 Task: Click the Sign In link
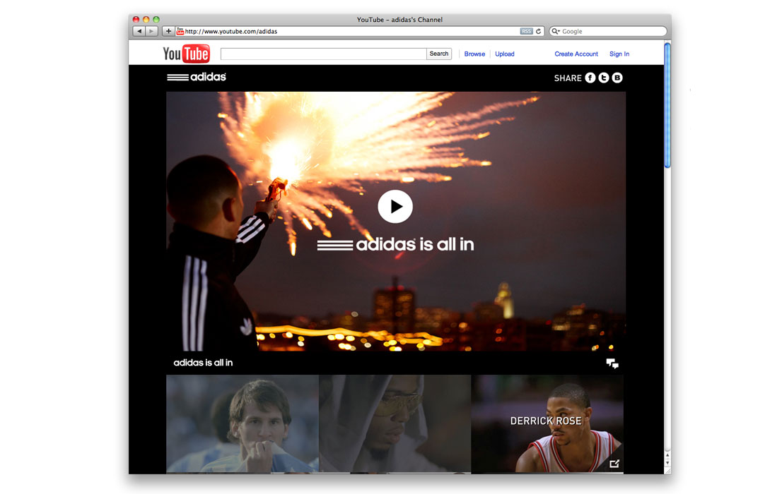[619, 54]
